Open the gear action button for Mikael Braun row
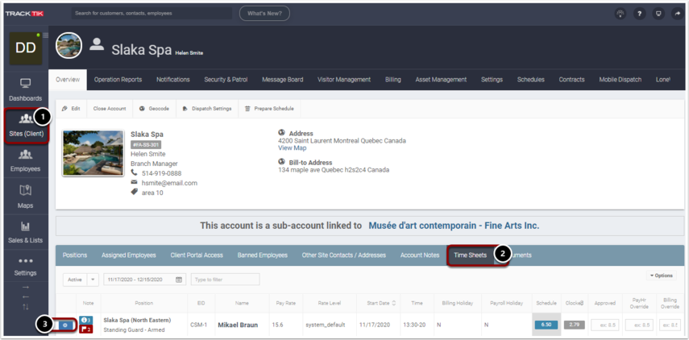Viewport: 689px width, 340px height. (65, 325)
